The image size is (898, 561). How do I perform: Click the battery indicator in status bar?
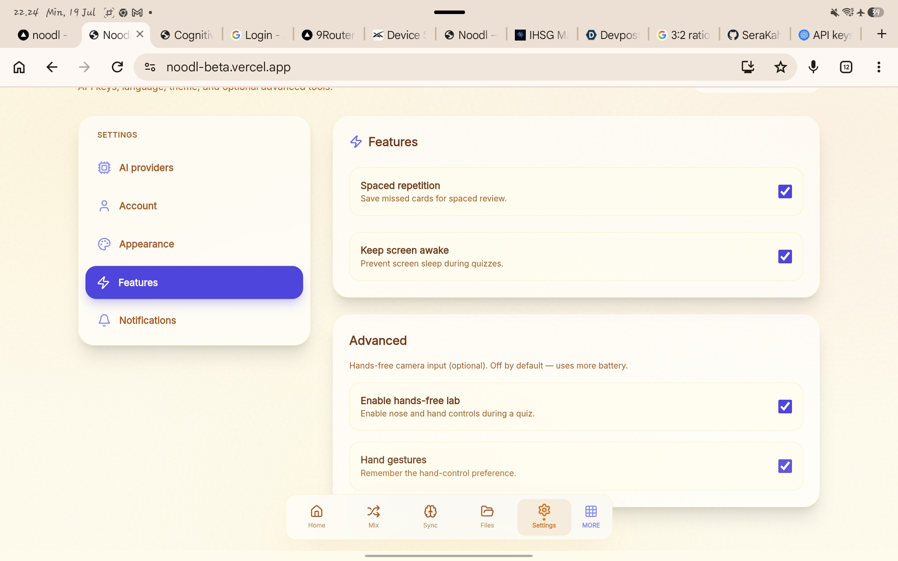pos(876,12)
